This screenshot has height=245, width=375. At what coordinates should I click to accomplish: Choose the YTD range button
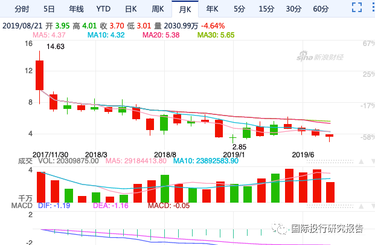[x=103, y=8]
